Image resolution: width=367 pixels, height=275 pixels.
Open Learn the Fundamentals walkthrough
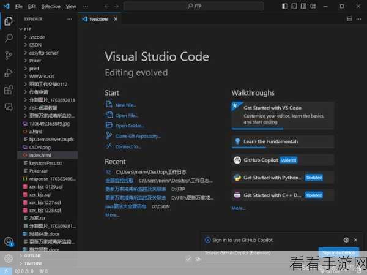tap(283, 141)
